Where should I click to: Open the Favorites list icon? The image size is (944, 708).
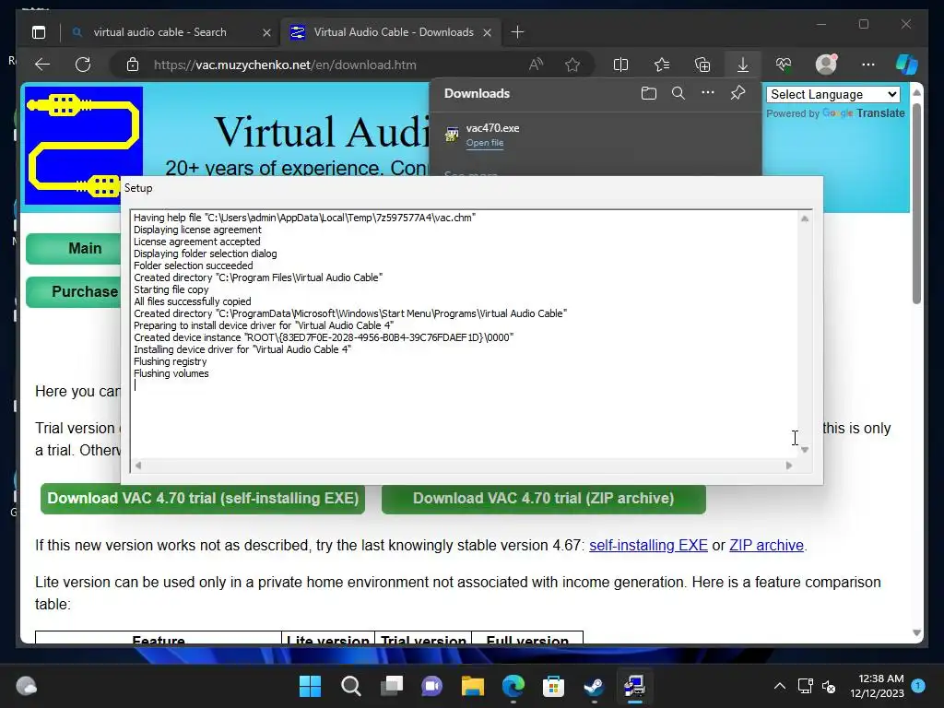click(x=662, y=65)
